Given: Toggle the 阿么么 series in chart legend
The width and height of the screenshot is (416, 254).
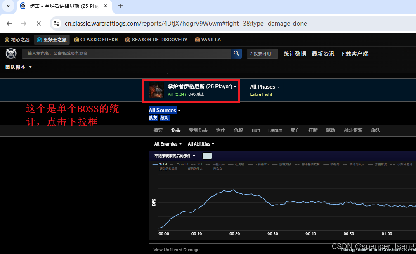Looking at the screenshot, I should (214, 169).
